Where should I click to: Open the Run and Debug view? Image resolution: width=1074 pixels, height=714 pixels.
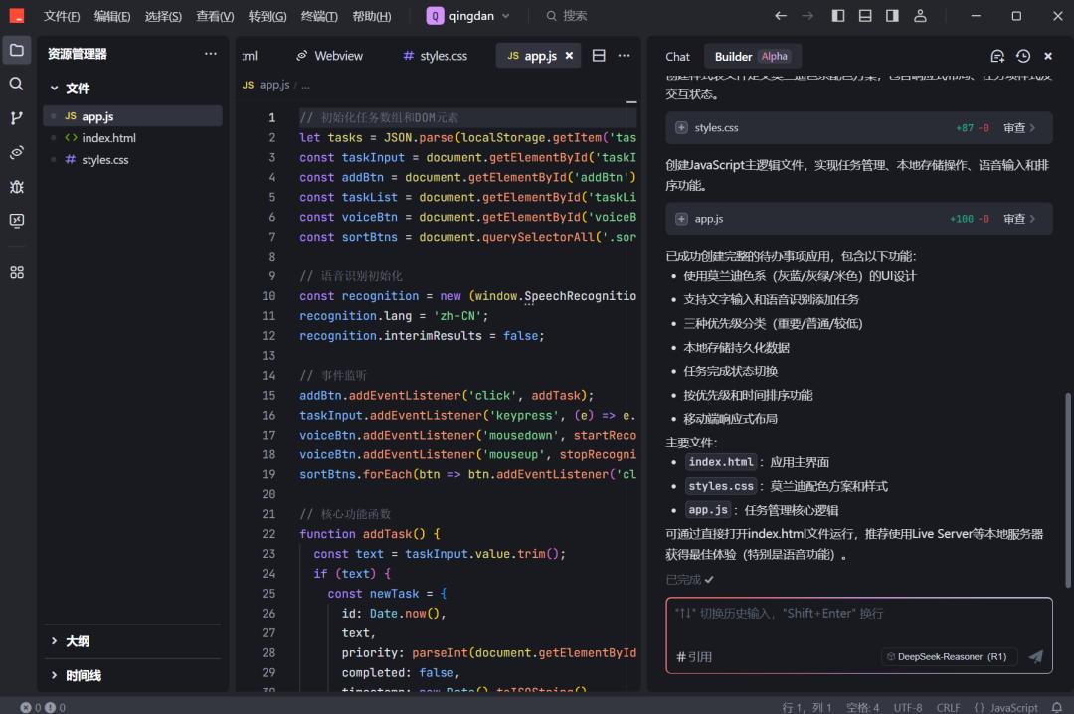pyautogui.click(x=17, y=187)
